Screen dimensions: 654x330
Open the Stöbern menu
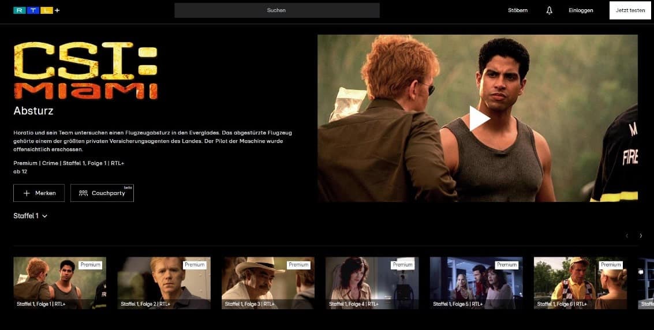(x=518, y=10)
